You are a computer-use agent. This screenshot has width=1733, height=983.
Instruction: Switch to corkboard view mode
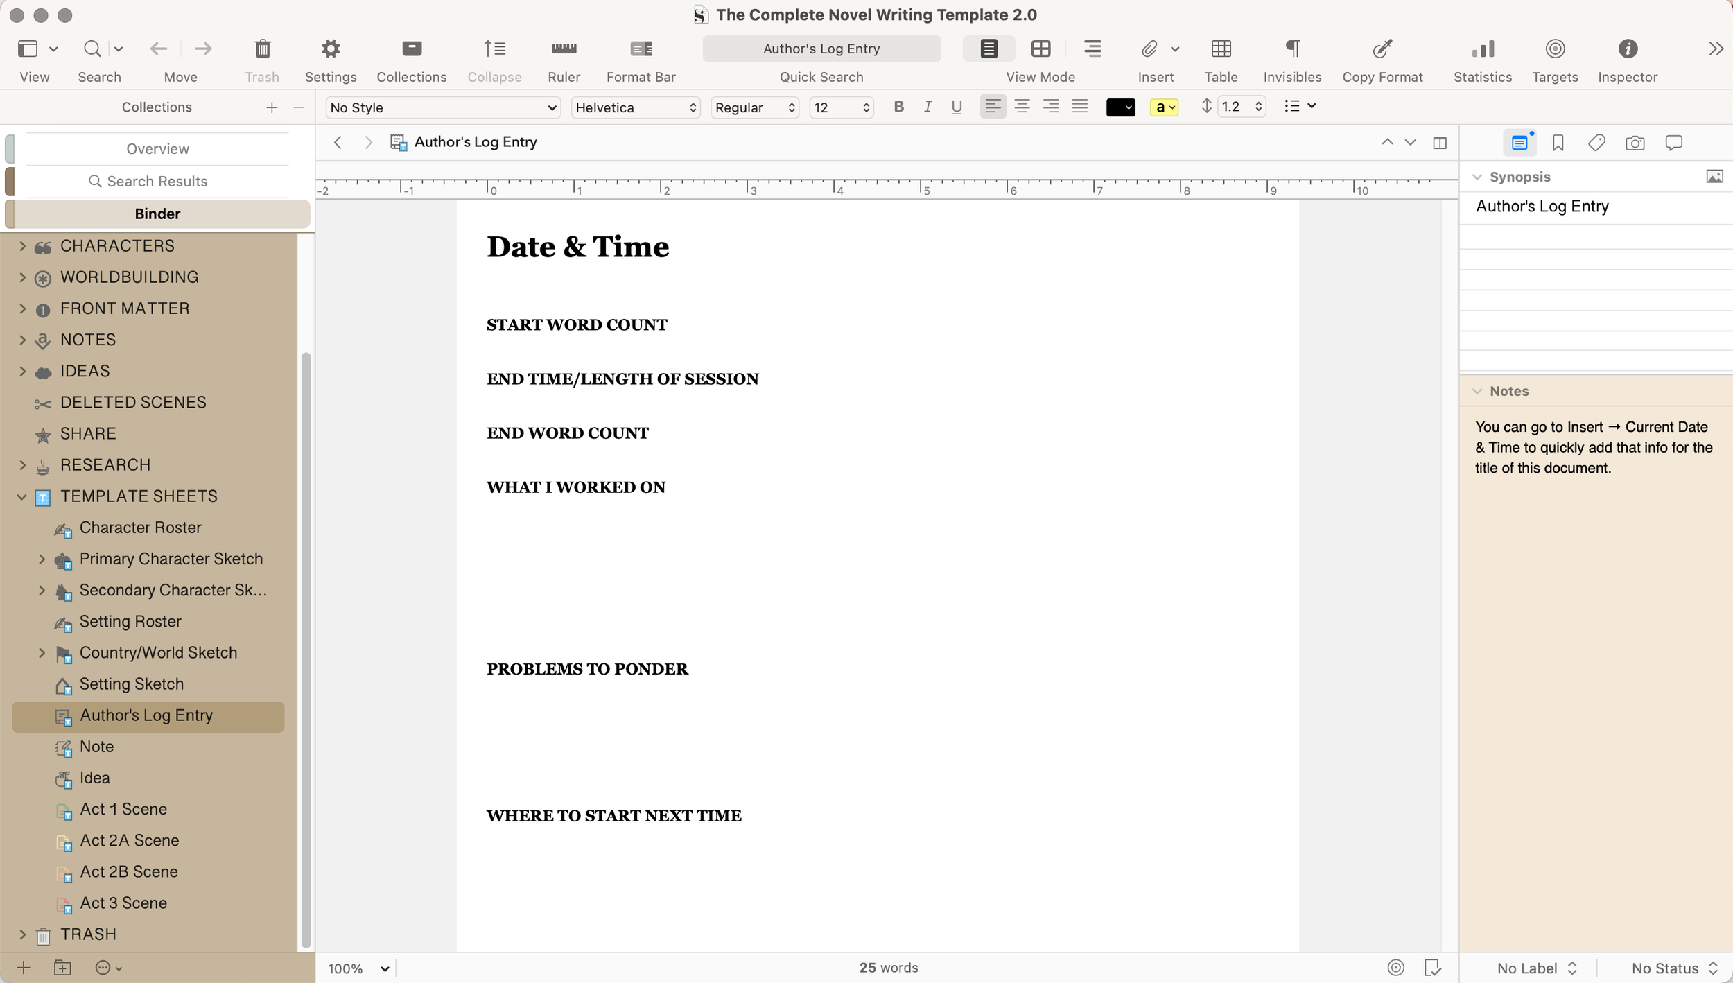click(x=1040, y=48)
